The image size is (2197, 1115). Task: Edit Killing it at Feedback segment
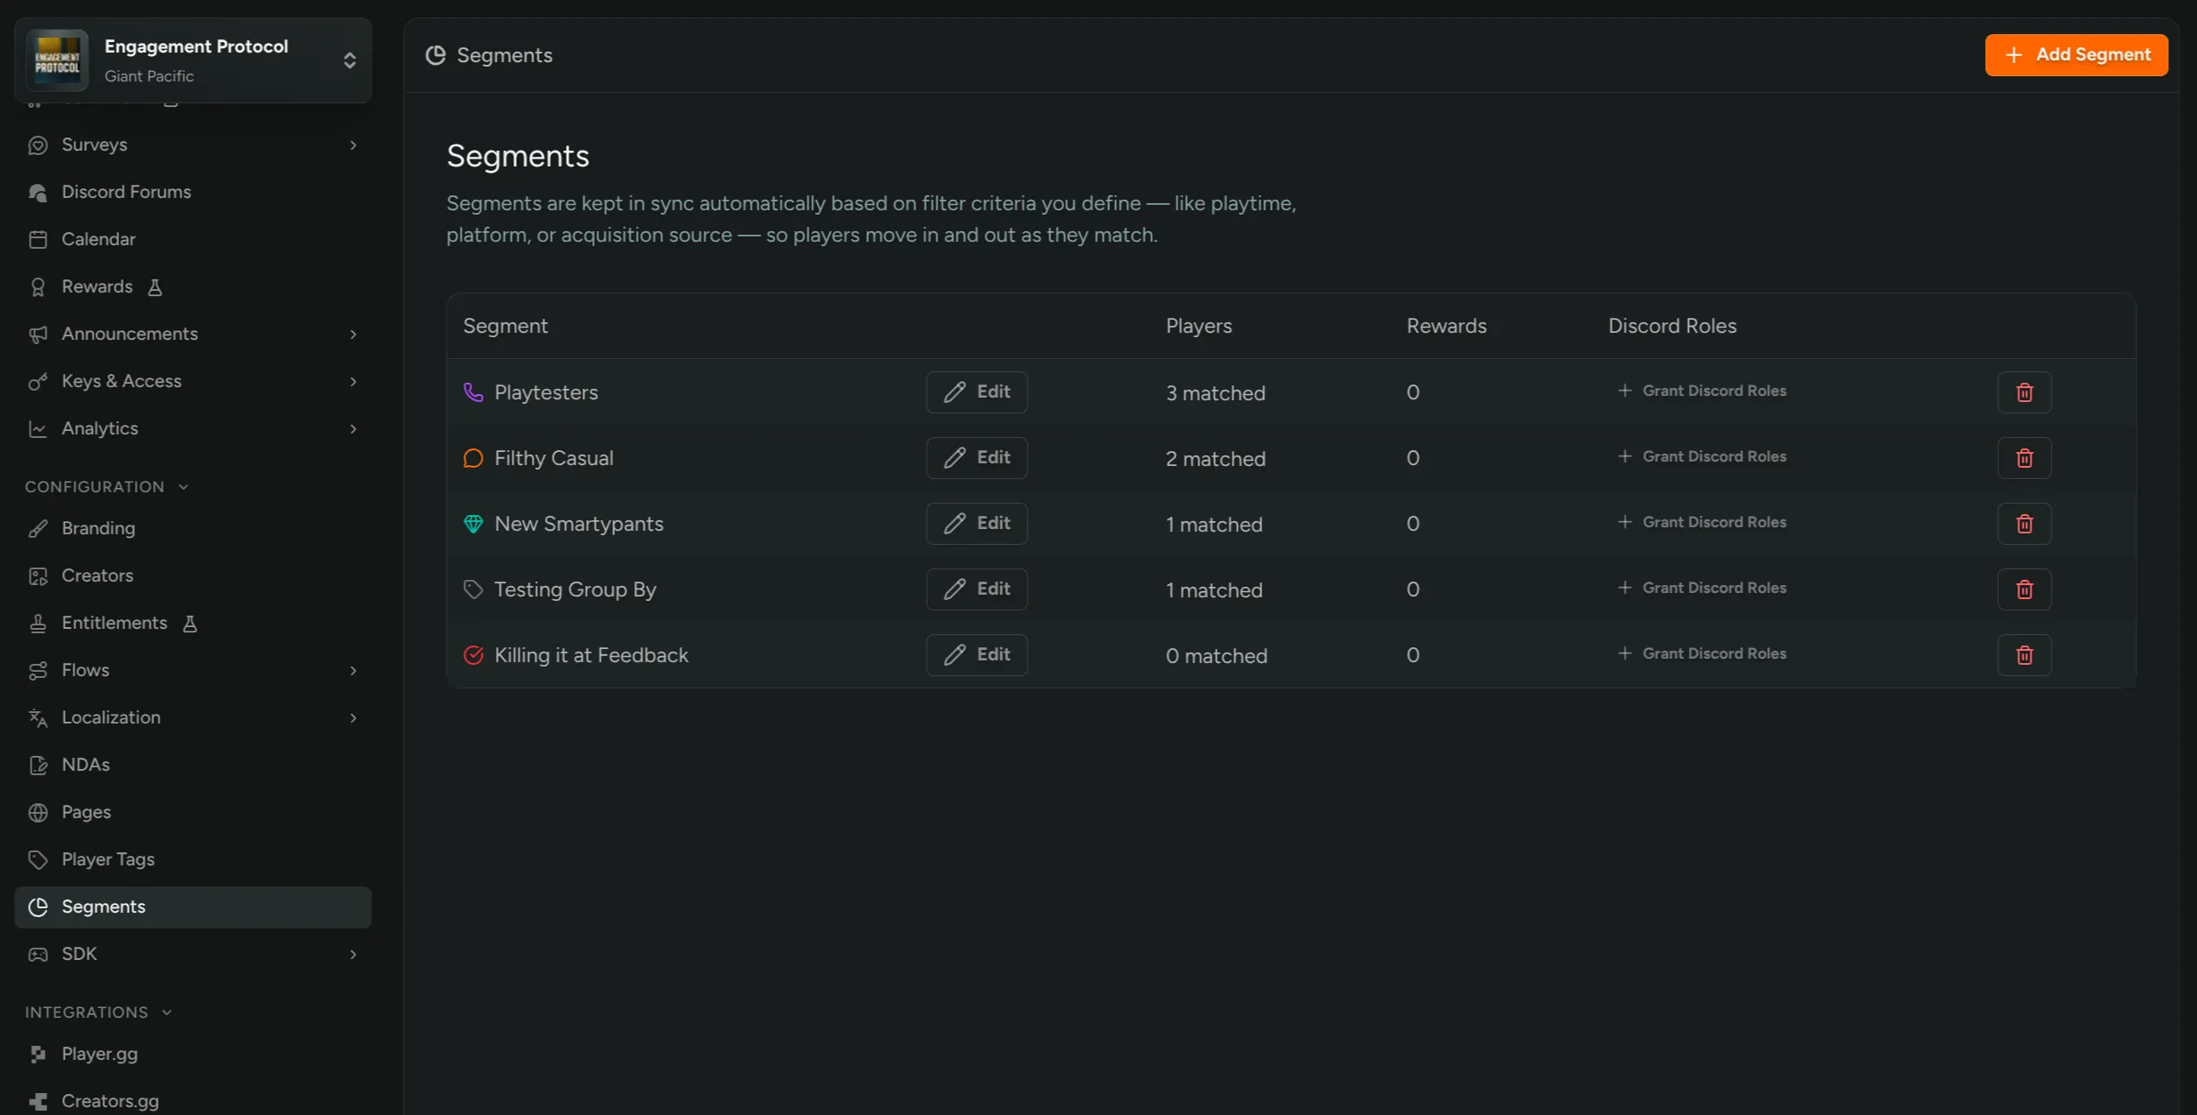click(977, 655)
